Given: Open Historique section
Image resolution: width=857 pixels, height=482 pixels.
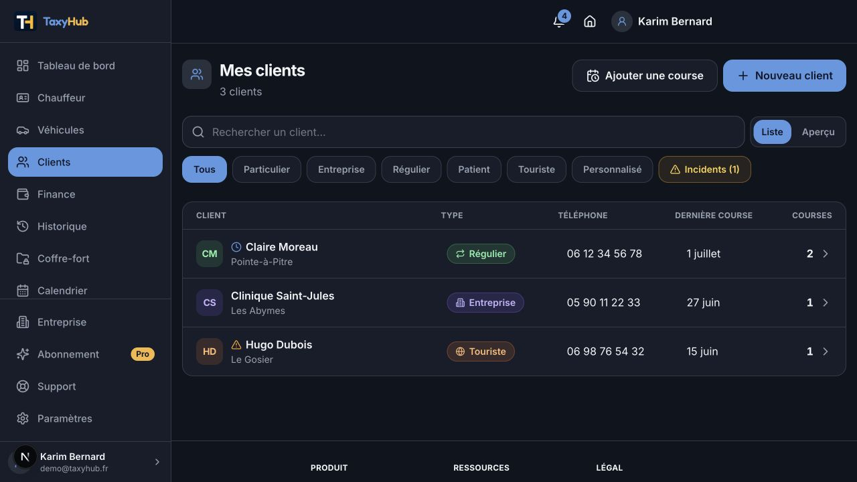Looking at the screenshot, I should click(85, 226).
